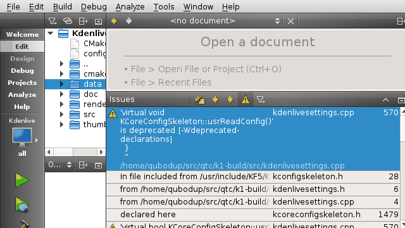
Task: Click the editor split icon at right
Action: pyautogui.click(x=401, y=21)
